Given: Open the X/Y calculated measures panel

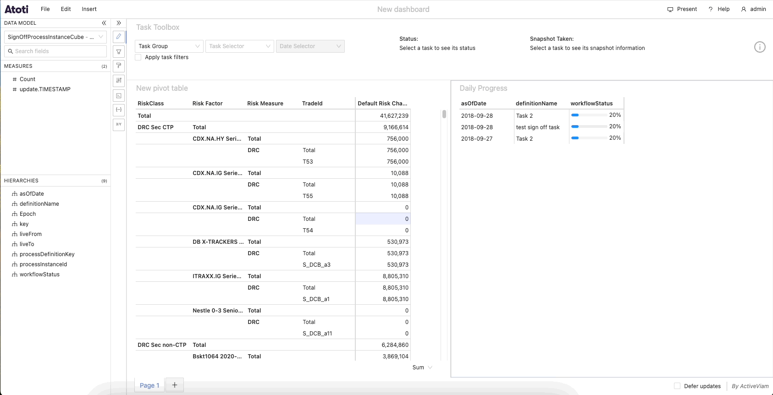Looking at the screenshot, I should (119, 125).
